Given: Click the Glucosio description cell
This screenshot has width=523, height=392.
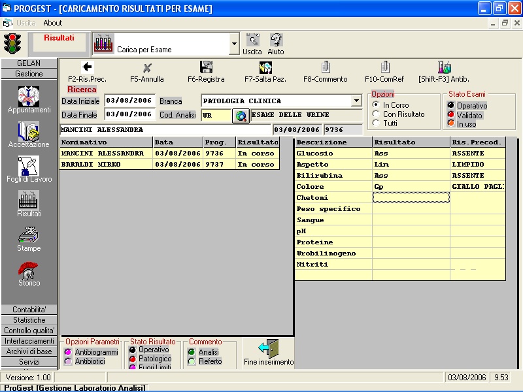Looking at the screenshot, I should click(333, 154).
